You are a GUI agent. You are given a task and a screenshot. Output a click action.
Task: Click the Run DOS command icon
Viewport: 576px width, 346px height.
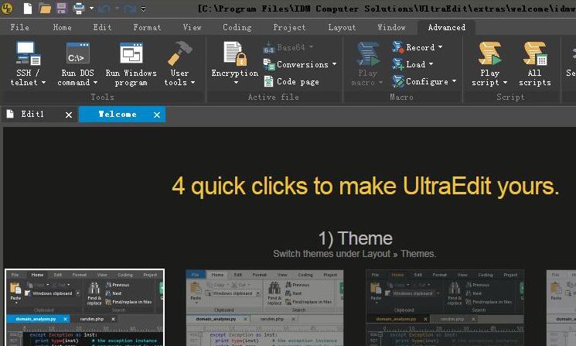pos(77,53)
